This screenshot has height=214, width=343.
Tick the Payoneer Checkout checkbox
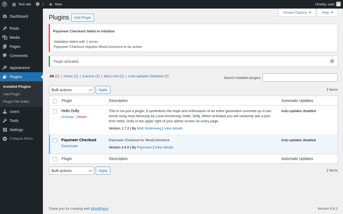(55, 140)
